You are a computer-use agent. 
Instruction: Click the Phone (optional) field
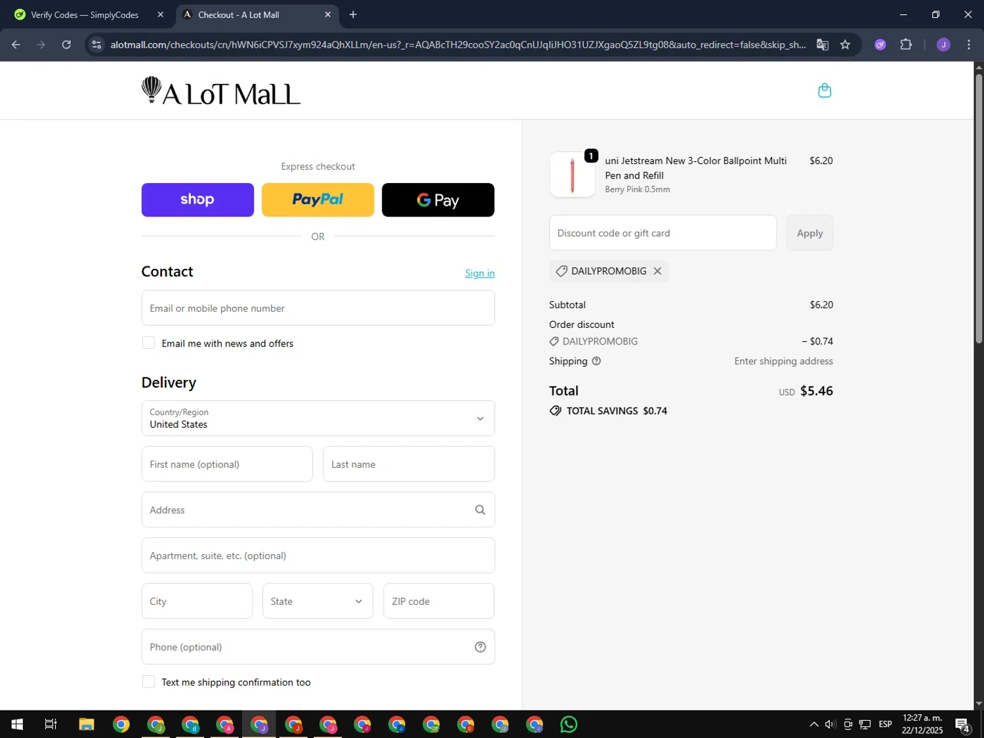tap(318, 647)
